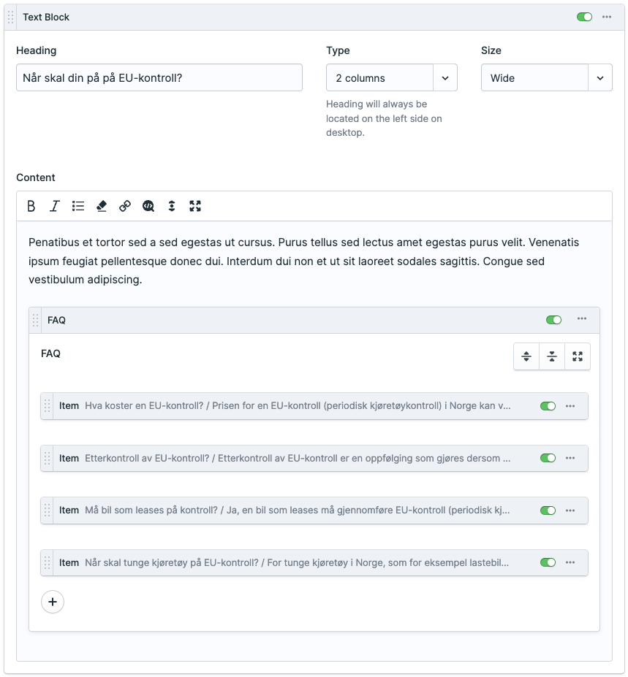Image resolution: width=628 pixels, height=677 pixels.
Task: Insert bullet list in Content editor
Action: [x=78, y=206]
